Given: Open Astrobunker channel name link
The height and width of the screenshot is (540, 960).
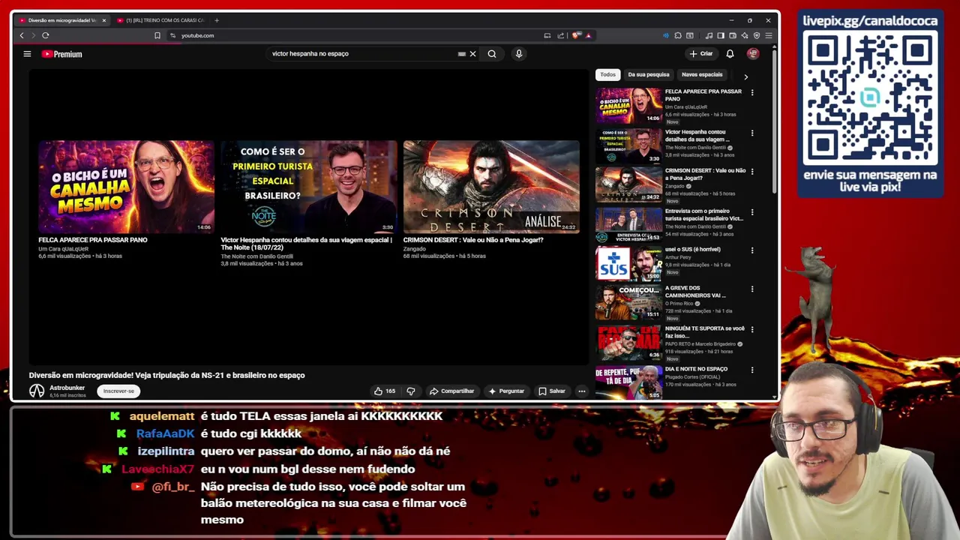Looking at the screenshot, I should pos(67,388).
